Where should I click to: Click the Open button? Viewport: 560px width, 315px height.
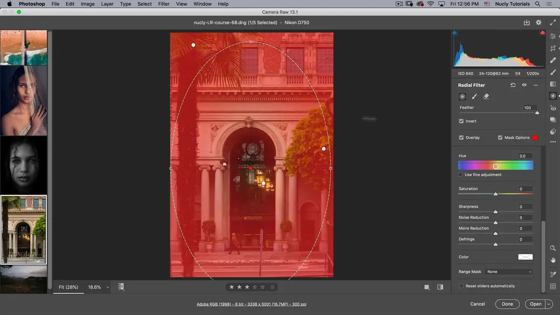click(535, 304)
